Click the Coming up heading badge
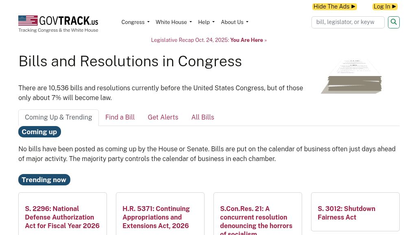Image resolution: width=418 pixels, height=235 pixels. (39, 132)
